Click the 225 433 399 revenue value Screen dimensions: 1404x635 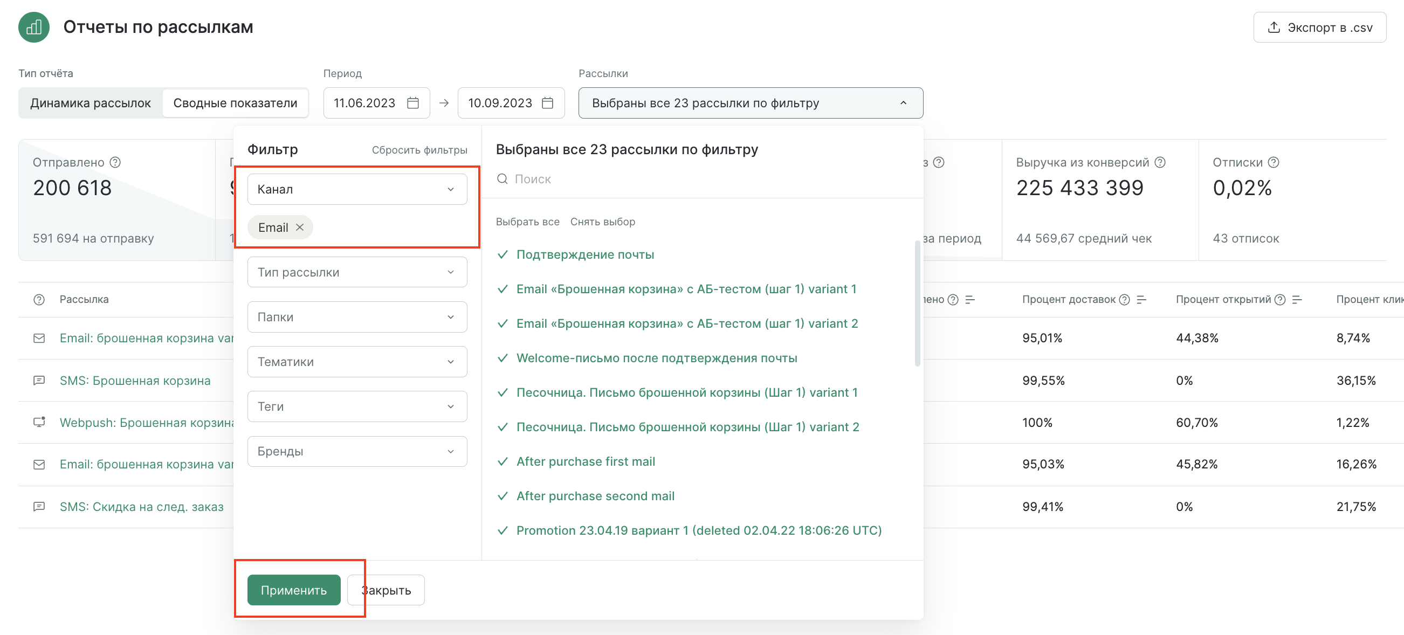pos(1080,188)
